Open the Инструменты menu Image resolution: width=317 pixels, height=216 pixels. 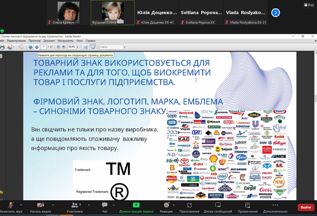66,40
